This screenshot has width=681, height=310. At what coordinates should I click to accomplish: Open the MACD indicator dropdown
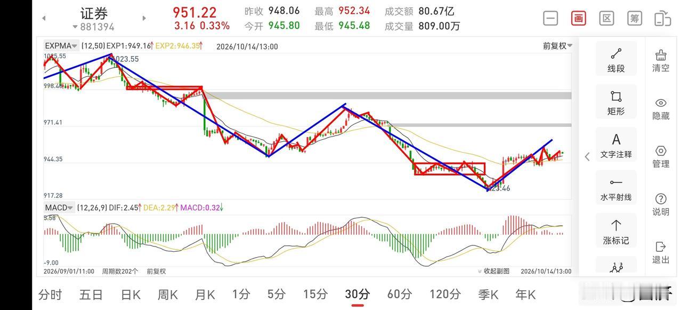[59, 208]
